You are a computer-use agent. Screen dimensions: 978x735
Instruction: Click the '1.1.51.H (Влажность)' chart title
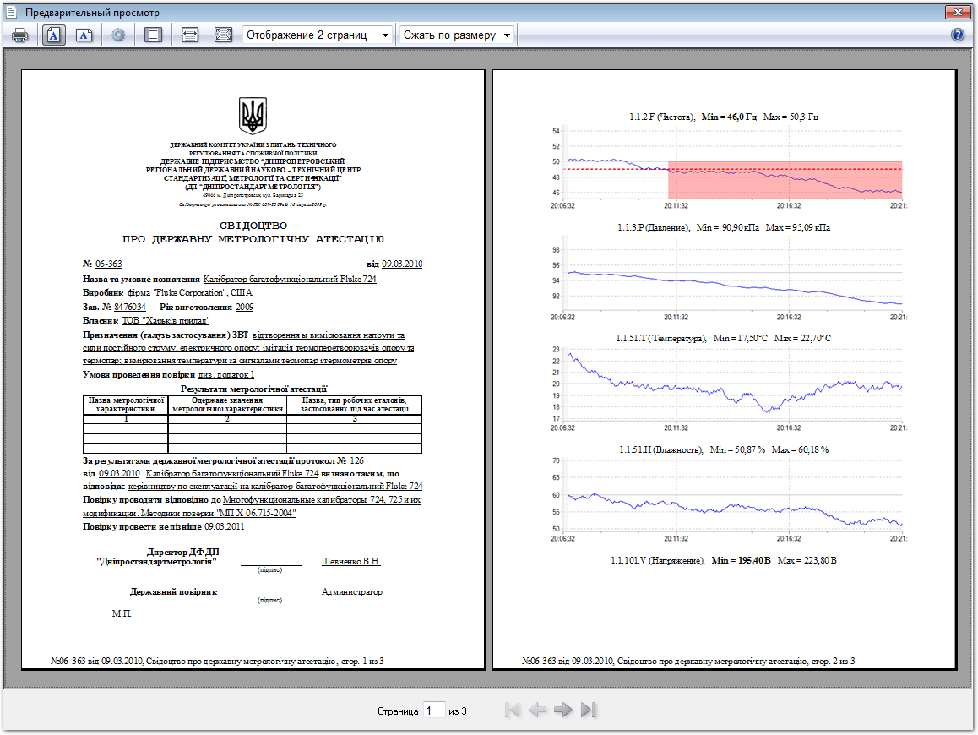tap(660, 449)
